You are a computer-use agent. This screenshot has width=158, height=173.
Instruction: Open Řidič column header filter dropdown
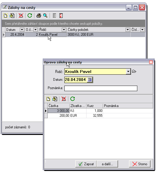[x=64, y=30]
